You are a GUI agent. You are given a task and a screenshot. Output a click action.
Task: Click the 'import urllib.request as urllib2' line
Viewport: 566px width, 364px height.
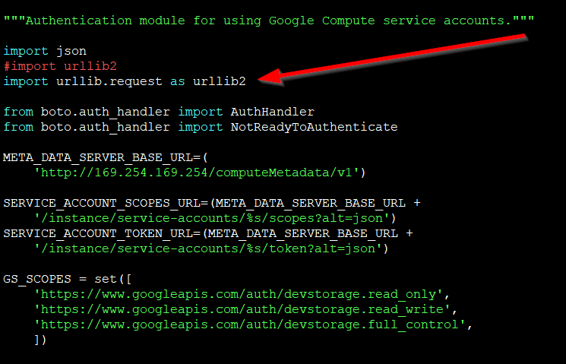[125, 81]
